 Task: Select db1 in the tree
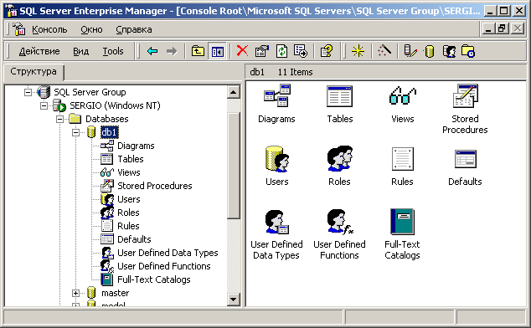(110, 132)
